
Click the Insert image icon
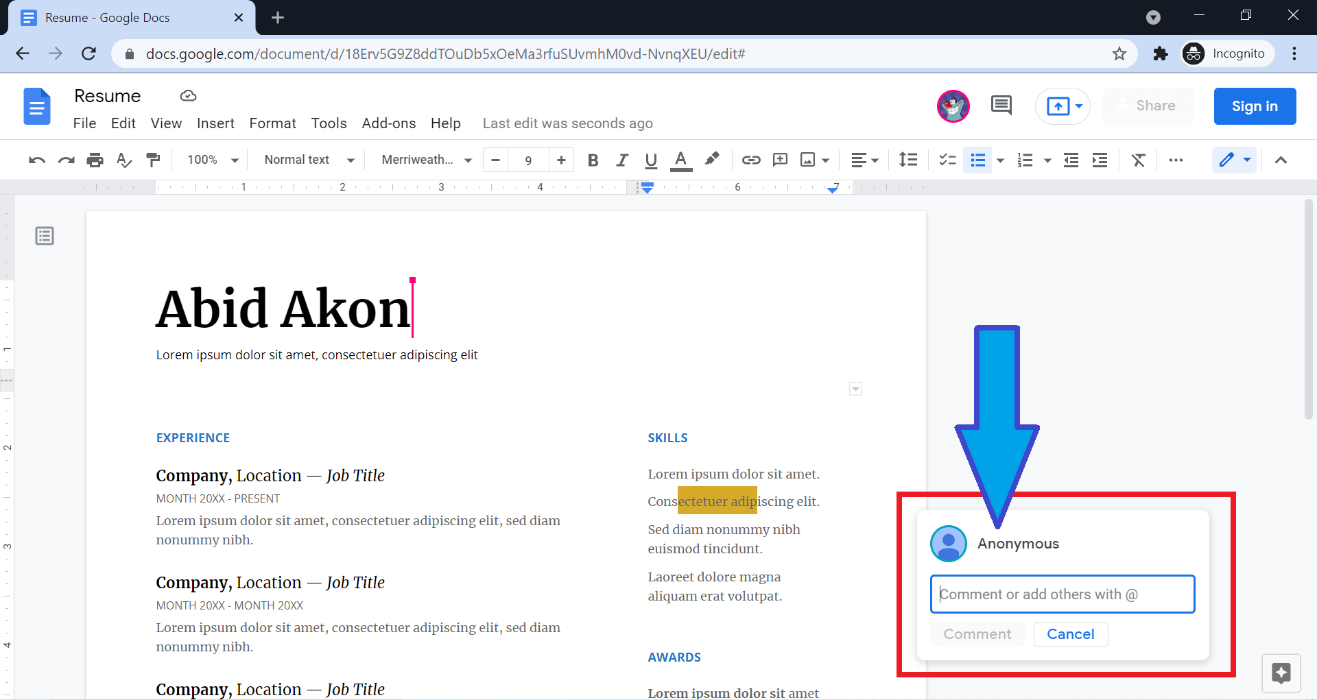point(808,160)
